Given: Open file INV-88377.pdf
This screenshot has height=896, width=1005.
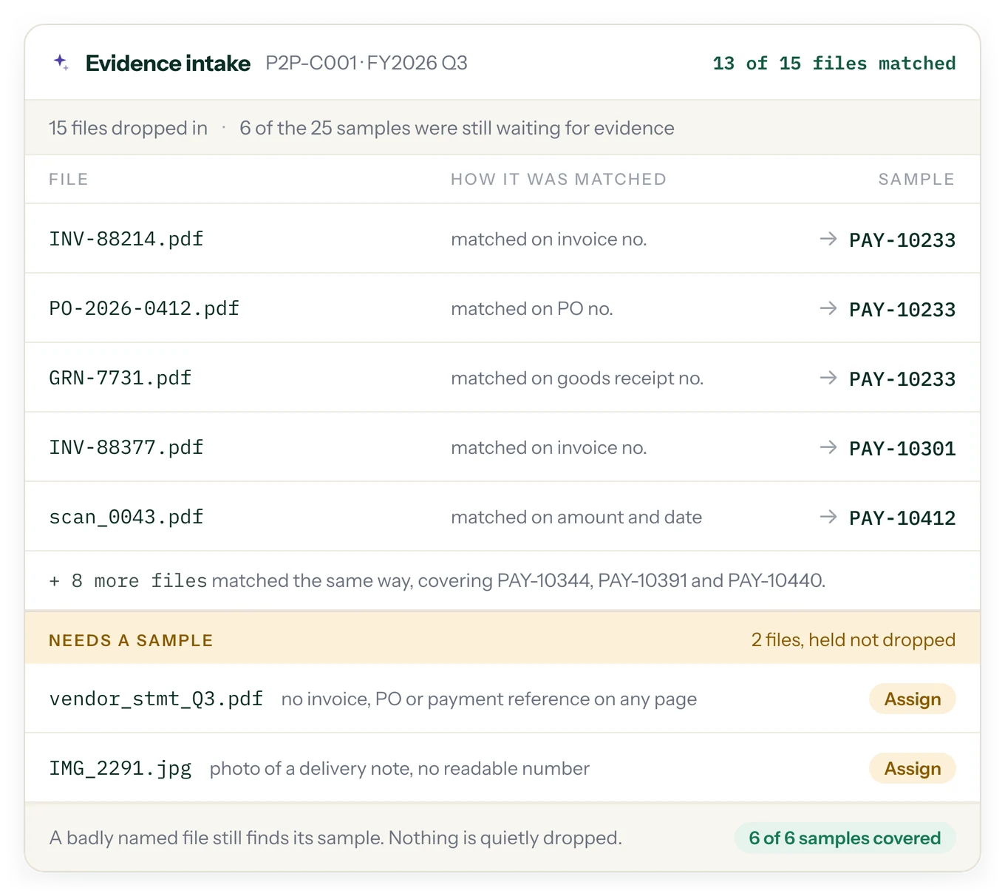Looking at the screenshot, I should [x=126, y=447].
